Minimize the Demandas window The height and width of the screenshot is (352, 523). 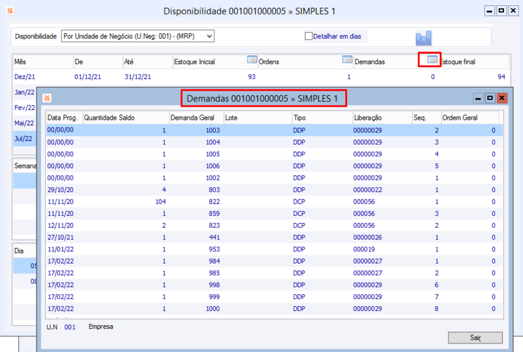(478, 98)
